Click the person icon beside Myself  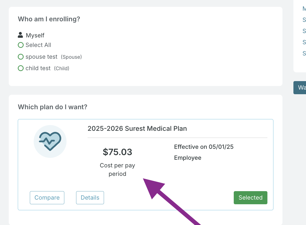[x=20, y=35]
